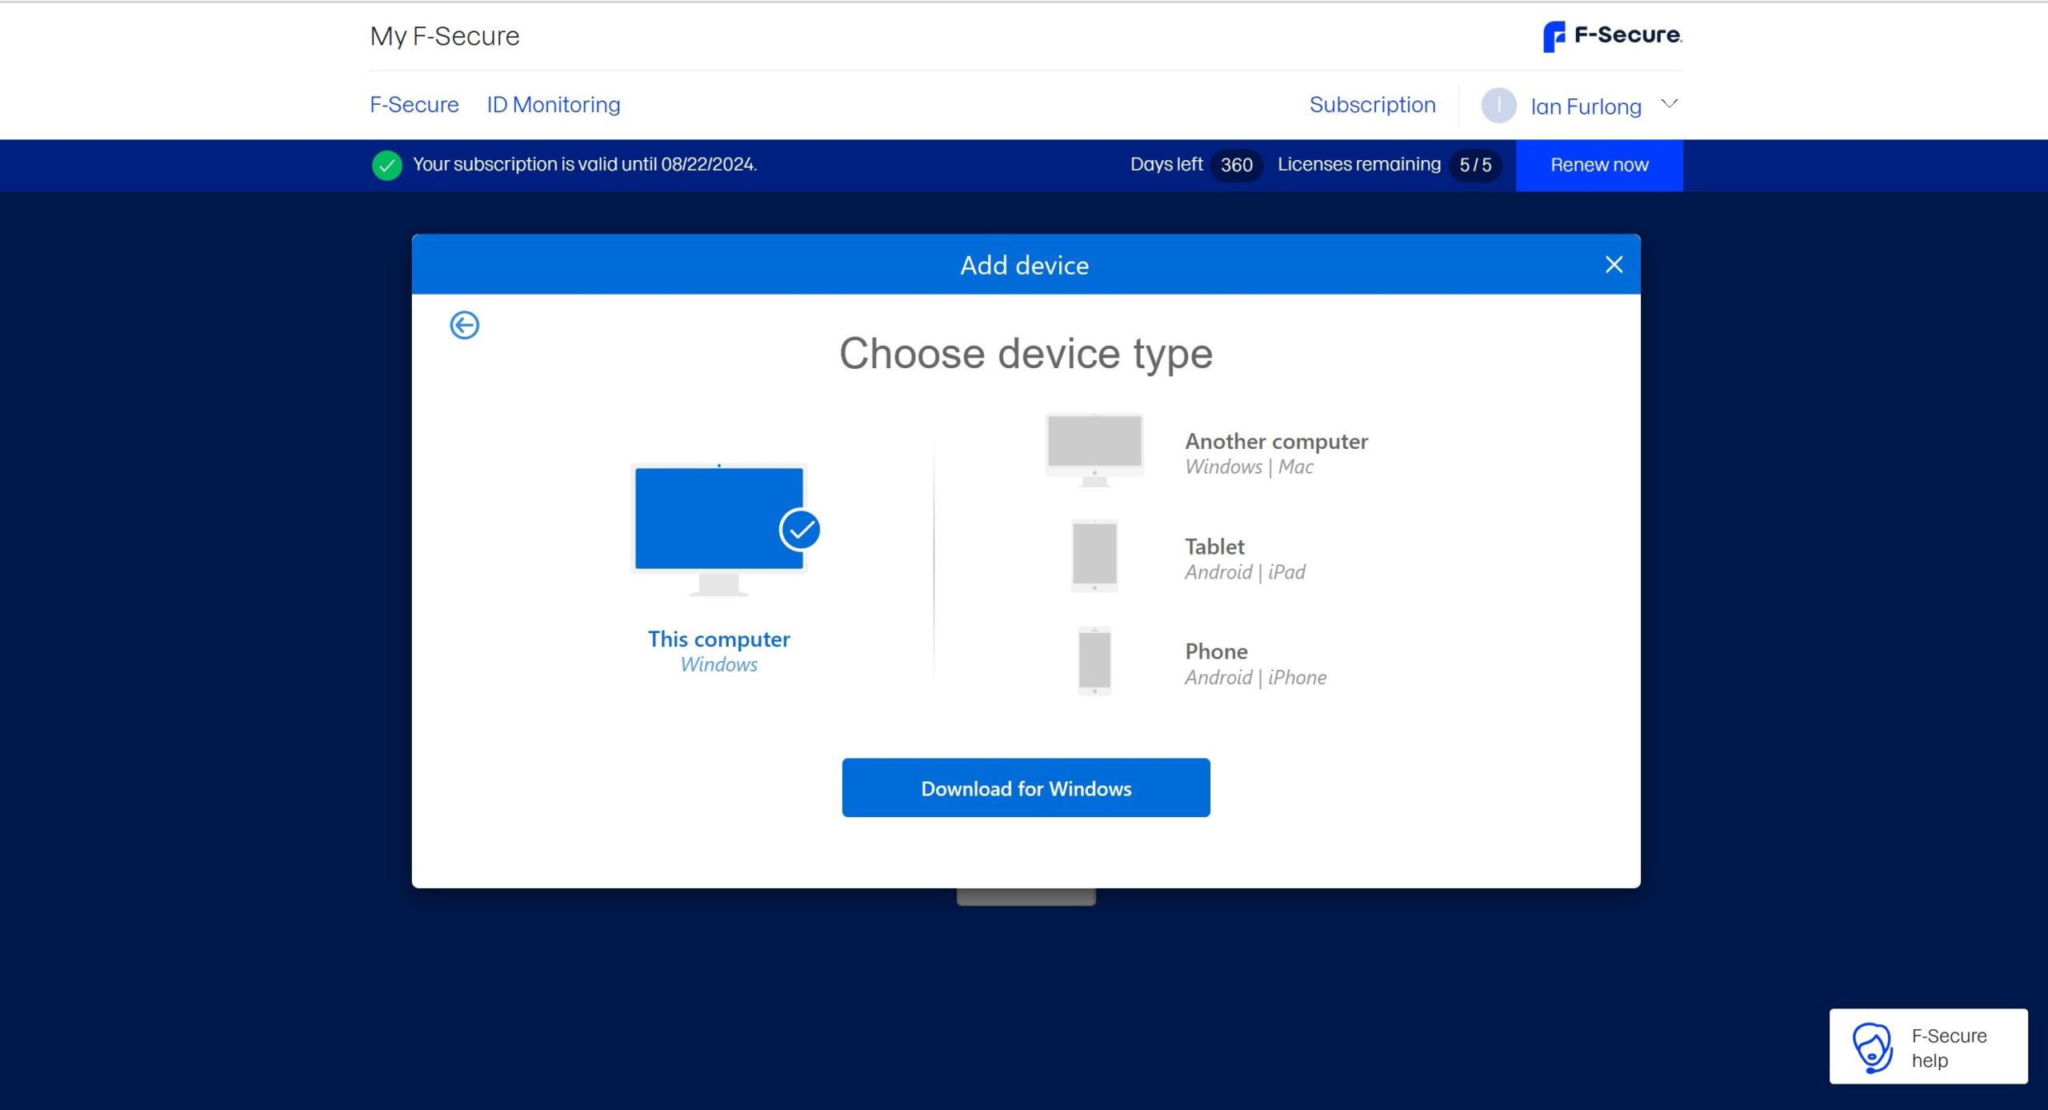Click the Android | iPad subtitle
The image size is (2048, 1110).
(x=1245, y=572)
